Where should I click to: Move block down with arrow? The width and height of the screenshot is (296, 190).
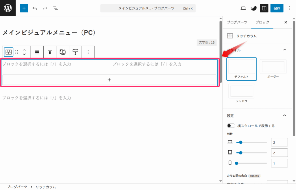pos(24,54)
